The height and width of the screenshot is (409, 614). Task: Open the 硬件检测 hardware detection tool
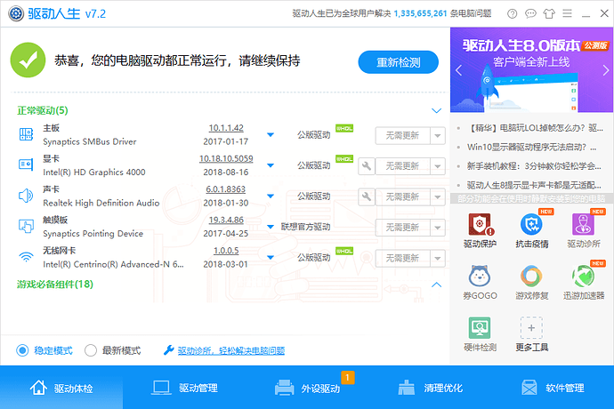[481, 334]
